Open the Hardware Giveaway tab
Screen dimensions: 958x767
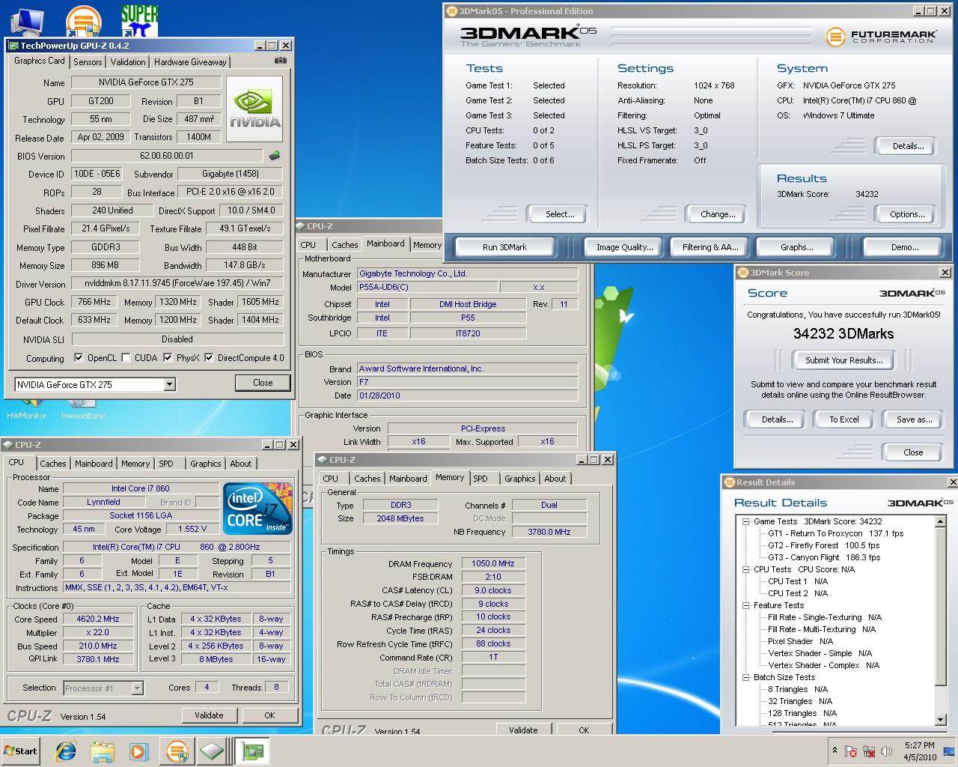tap(190, 62)
